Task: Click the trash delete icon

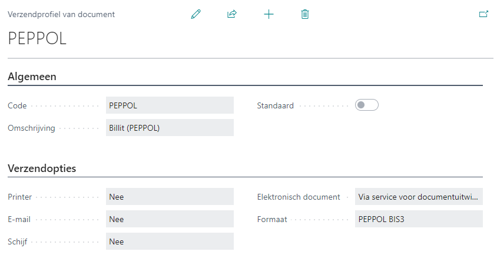Action: pyautogui.click(x=305, y=14)
